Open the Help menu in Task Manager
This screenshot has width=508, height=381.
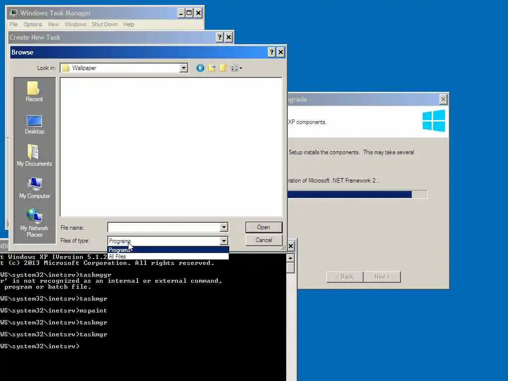128,24
